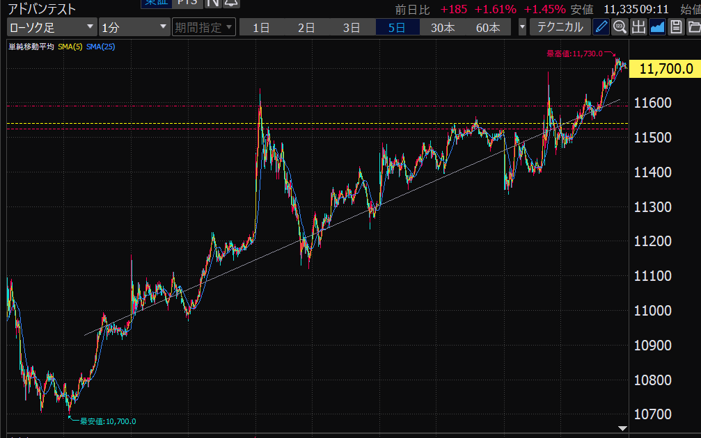701x438 pixels.
Task: Click the 10900 price axis label
Action: 653,346
